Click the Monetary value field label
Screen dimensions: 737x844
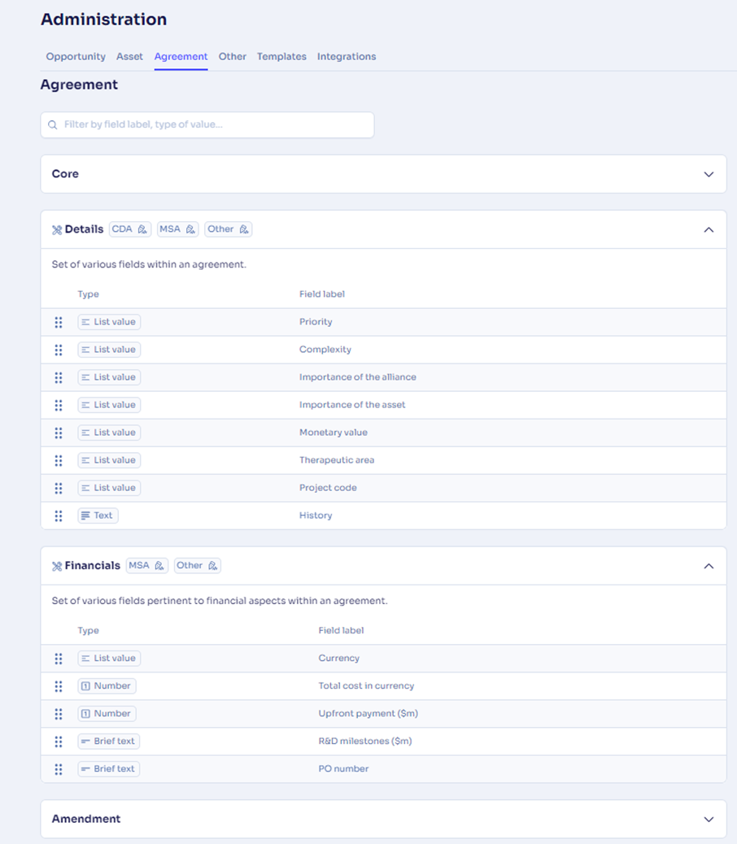click(334, 433)
